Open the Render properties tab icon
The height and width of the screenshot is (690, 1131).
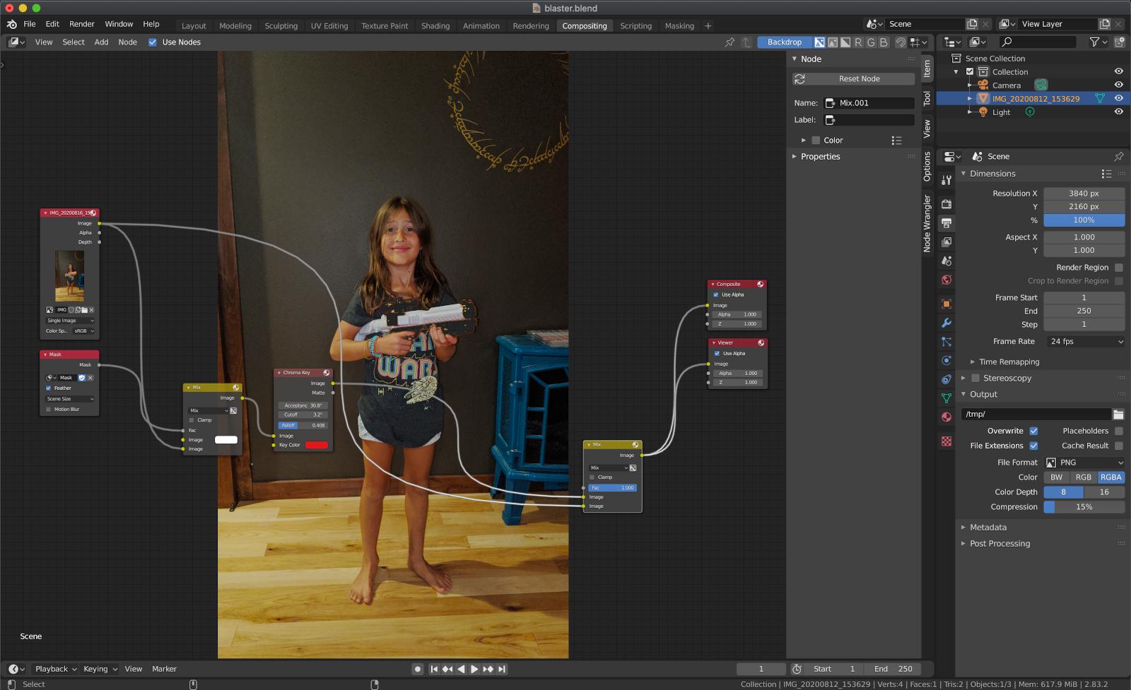(x=947, y=204)
